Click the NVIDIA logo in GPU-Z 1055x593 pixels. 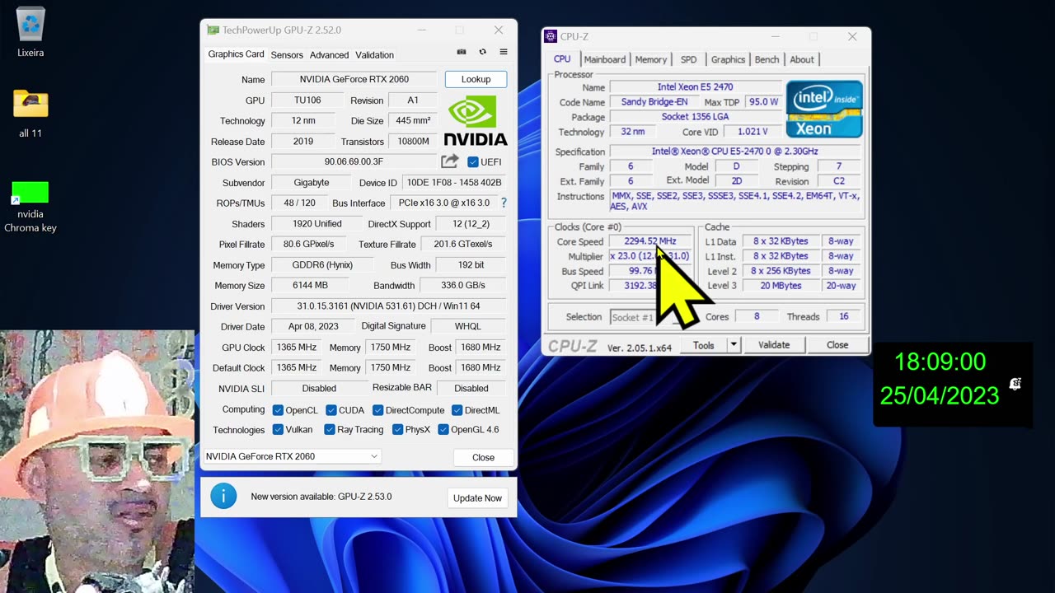tap(476, 120)
